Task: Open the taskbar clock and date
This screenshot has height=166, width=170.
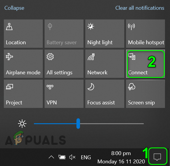Action: (121, 157)
